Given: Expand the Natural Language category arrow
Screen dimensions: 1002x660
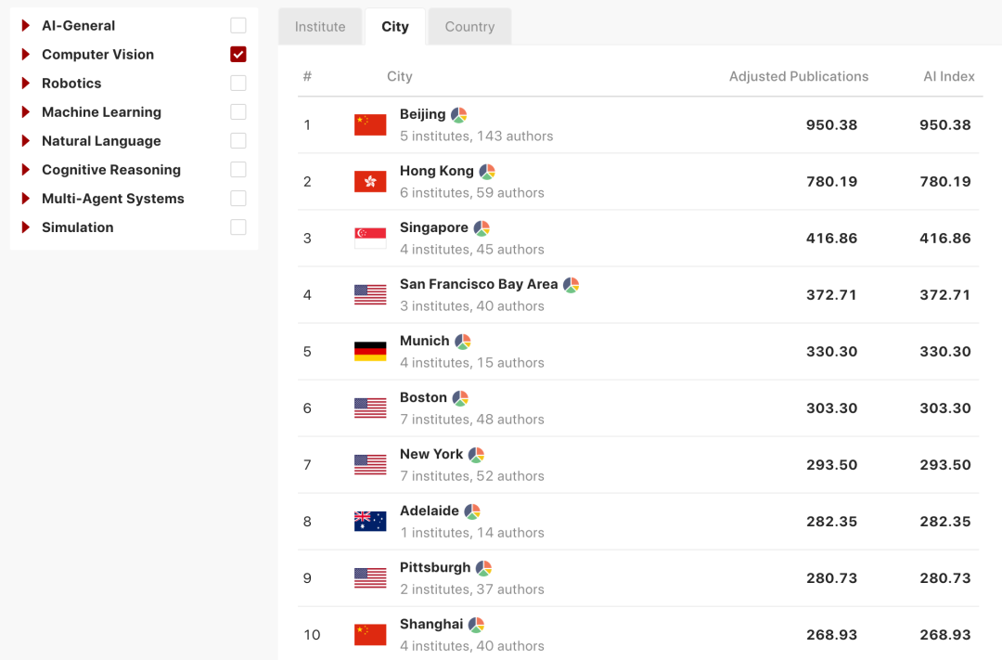Looking at the screenshot, I should click(x=26, y=141).
